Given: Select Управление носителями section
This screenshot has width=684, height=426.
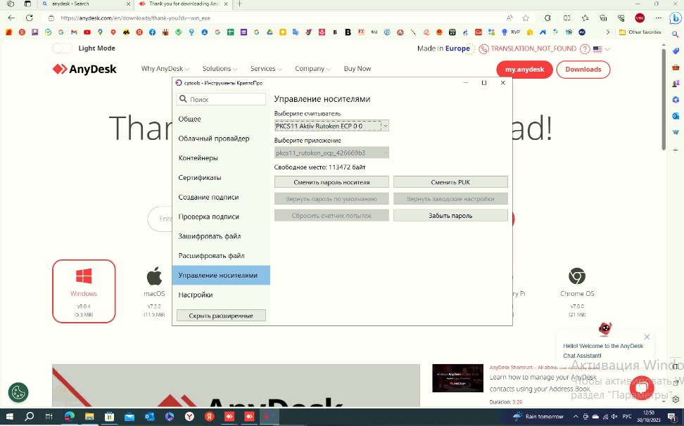Looking at the screenshot, I should click(x=221, y=276).
